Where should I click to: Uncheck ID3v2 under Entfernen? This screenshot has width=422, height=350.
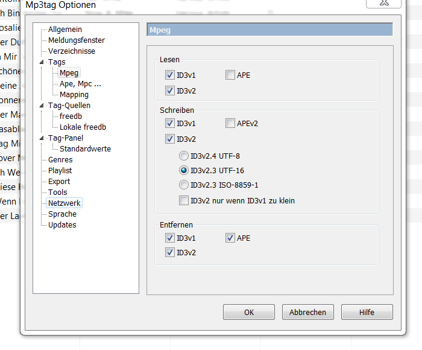pyautogui.click(x=170, y=252)
